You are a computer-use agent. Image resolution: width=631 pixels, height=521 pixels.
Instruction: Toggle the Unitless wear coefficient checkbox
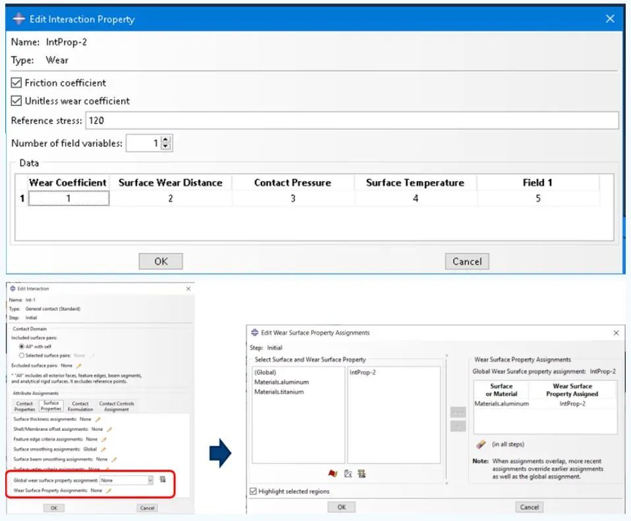(x=16, y=101)
